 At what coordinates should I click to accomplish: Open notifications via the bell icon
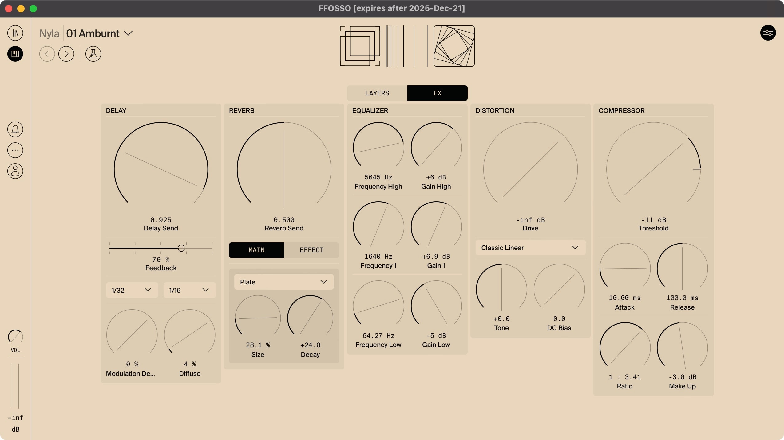pos(15,129)
